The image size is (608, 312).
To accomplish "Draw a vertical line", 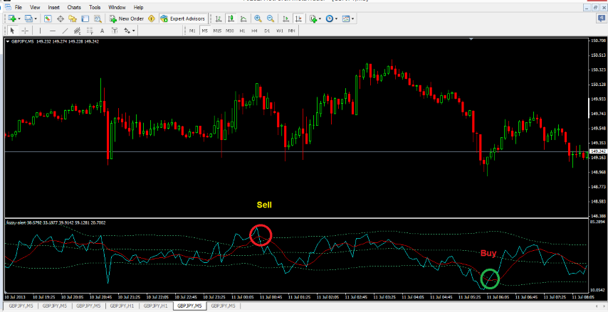I will click(x=40, y=31).
